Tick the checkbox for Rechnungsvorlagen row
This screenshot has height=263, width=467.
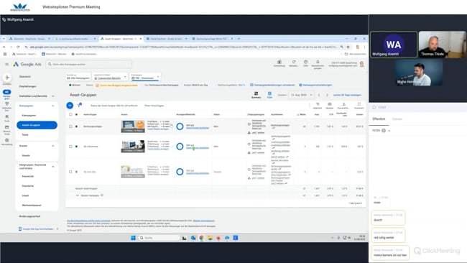pos(70,126)
